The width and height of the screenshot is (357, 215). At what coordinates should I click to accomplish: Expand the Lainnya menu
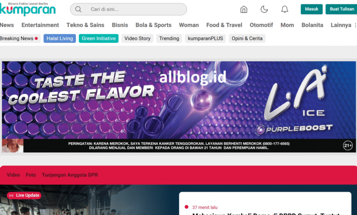coord(341,25)
